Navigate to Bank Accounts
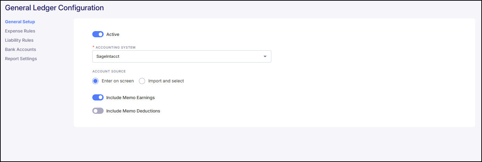Screen dimensions: 482x162 click(x=20, y=50)
